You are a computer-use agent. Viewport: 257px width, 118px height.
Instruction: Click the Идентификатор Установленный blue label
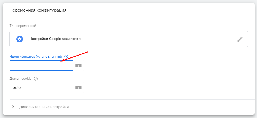click(36, 57)
